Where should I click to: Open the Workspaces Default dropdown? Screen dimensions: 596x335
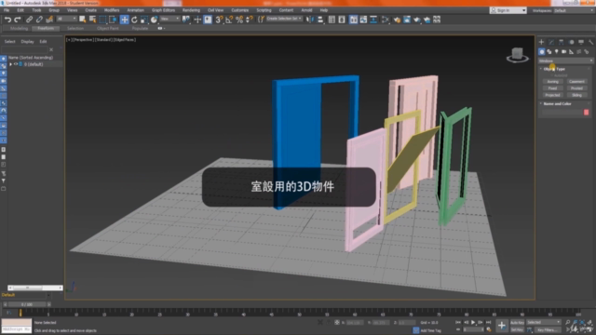(x=574, y=10)
